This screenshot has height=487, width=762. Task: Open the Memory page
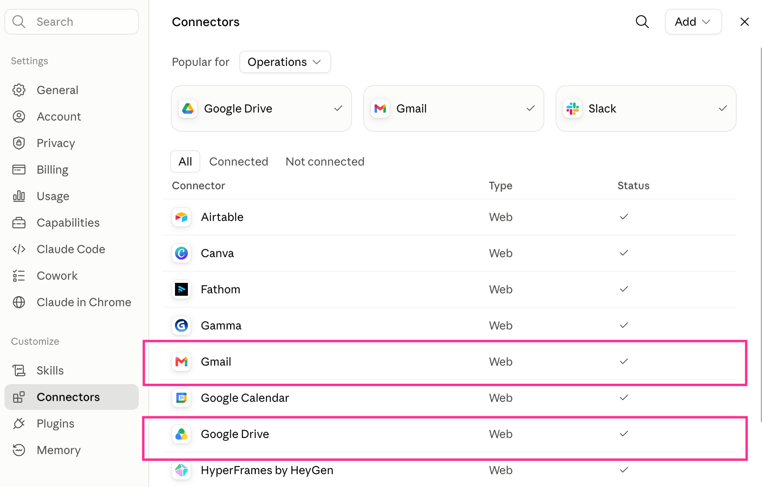[x=72, y=450]
